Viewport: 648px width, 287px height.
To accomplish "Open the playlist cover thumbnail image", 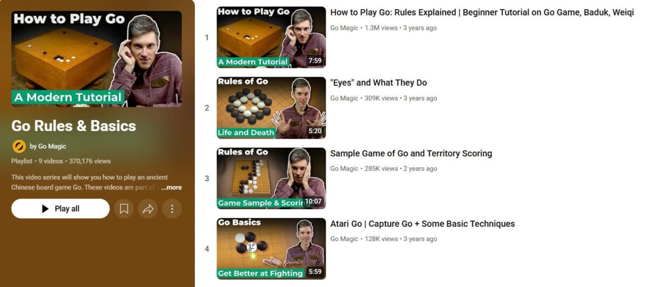I will [97, 59].
